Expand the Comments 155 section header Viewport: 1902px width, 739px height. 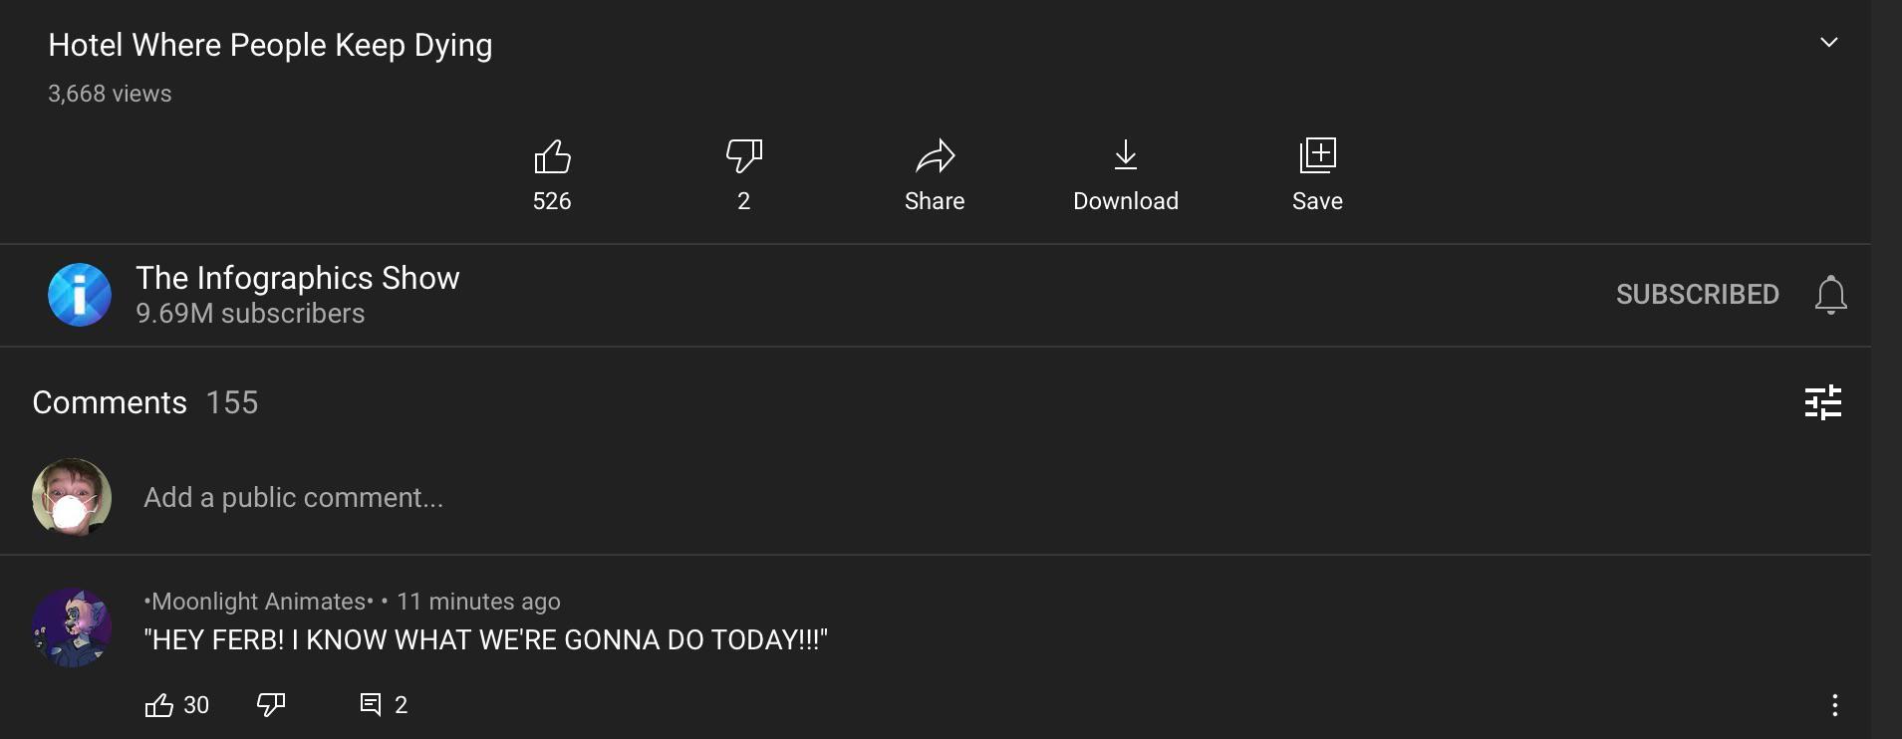click(x=145, y=402)
